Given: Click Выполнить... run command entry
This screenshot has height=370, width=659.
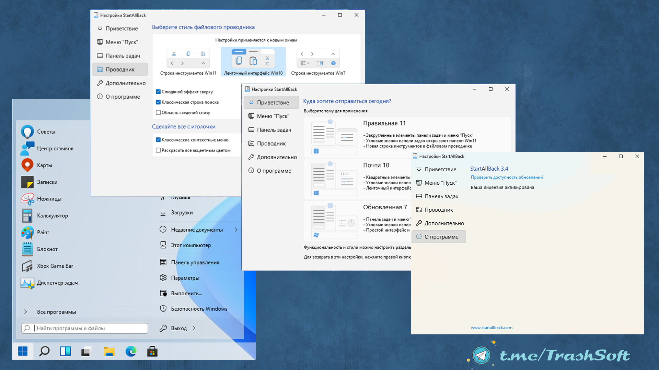Looking at the screenshot, I should coord(181,293).
